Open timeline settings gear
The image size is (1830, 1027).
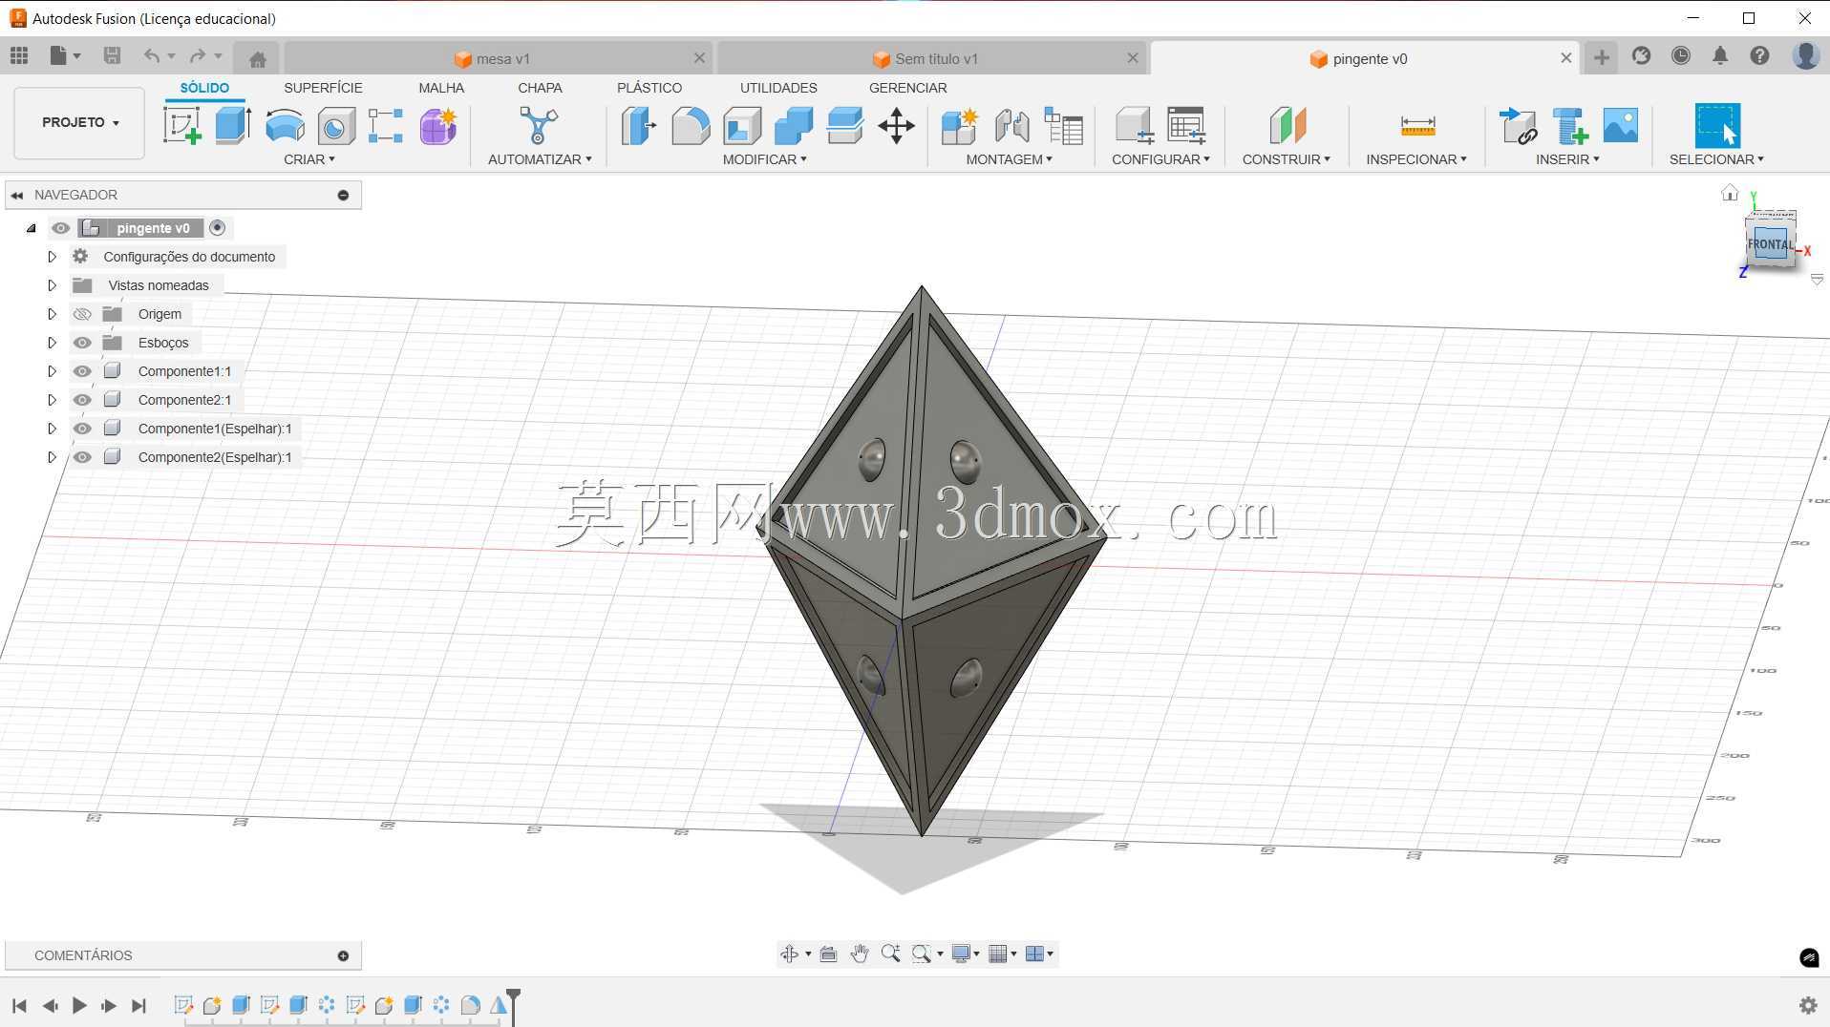(x=1808, y=1005)
